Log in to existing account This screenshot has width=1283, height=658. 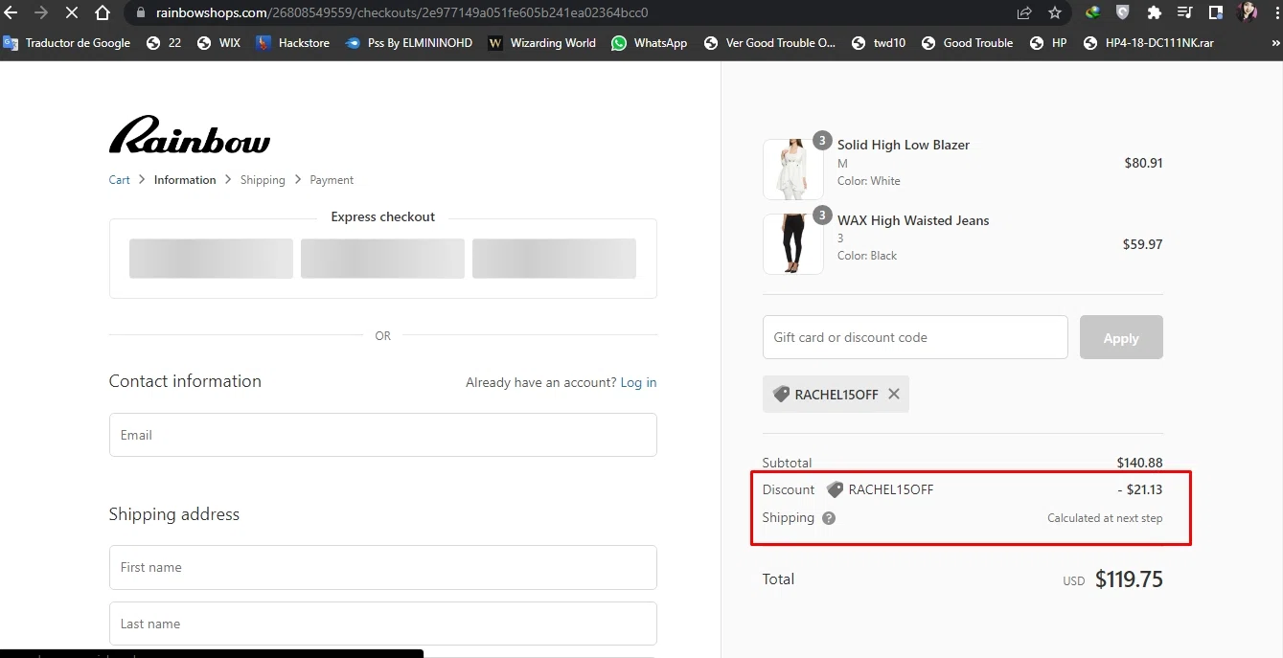638,382
